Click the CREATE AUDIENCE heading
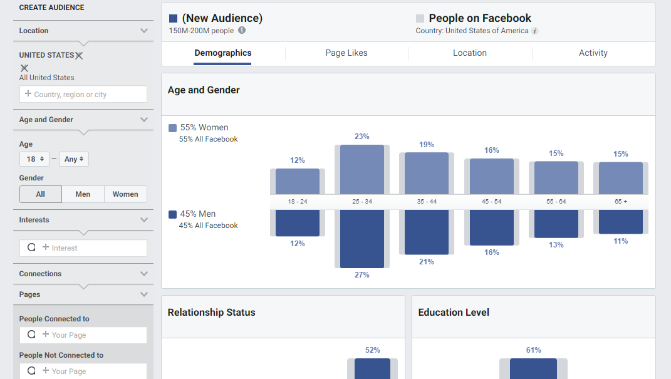The image size is (671, 379). (52, 8)
